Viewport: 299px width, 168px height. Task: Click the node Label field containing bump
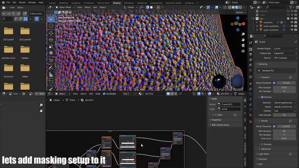[229, 109]
